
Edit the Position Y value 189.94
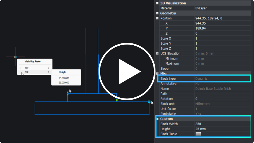pos(223,28)
